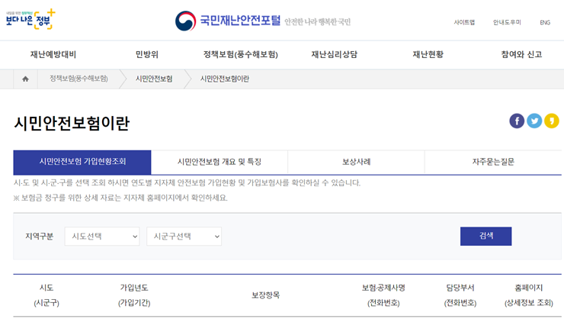
Task: Click the 보장항목 column header
Action: click(265, 295)
